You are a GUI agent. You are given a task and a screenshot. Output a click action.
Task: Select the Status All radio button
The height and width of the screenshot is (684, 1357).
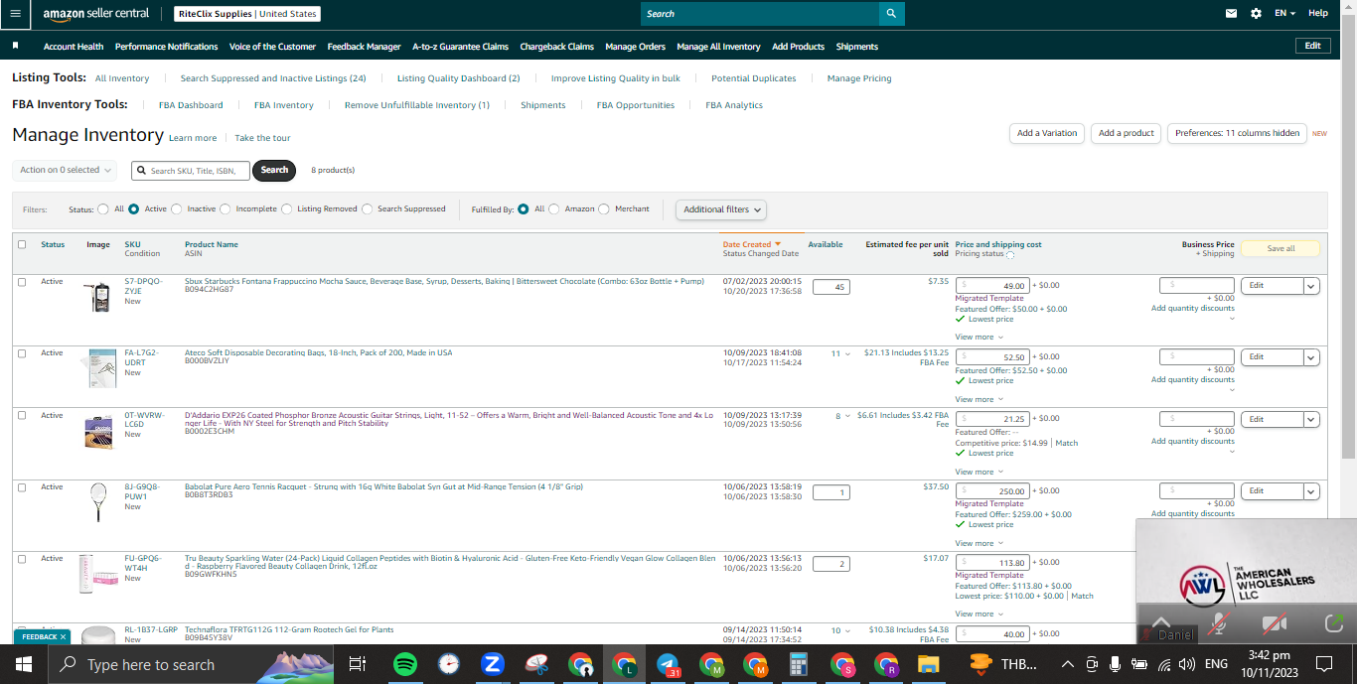(x=103, y=209)
